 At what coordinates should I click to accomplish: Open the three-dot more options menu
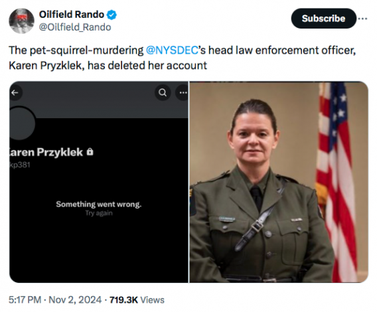click(x=362, y=19)
